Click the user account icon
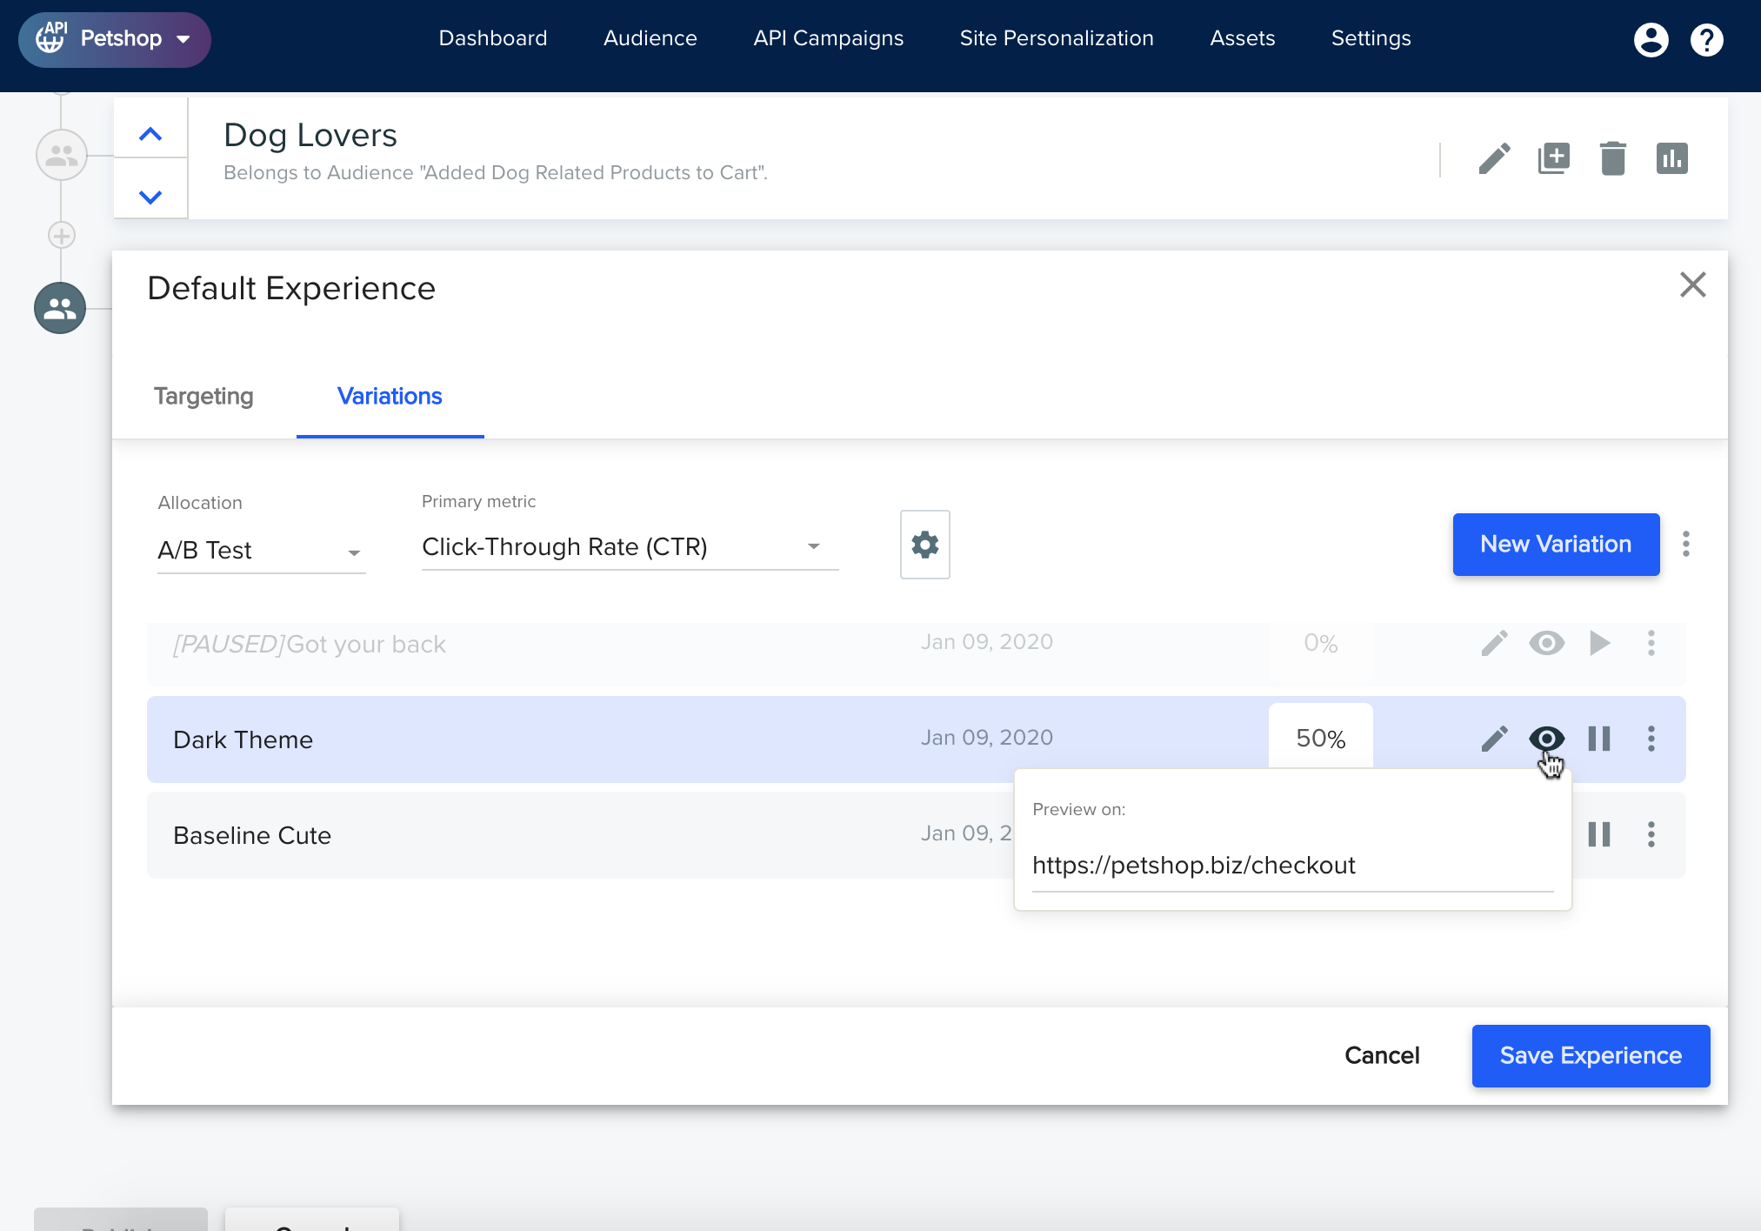The height and width of the screenshot is (1231, 1761). [1651, 39]
